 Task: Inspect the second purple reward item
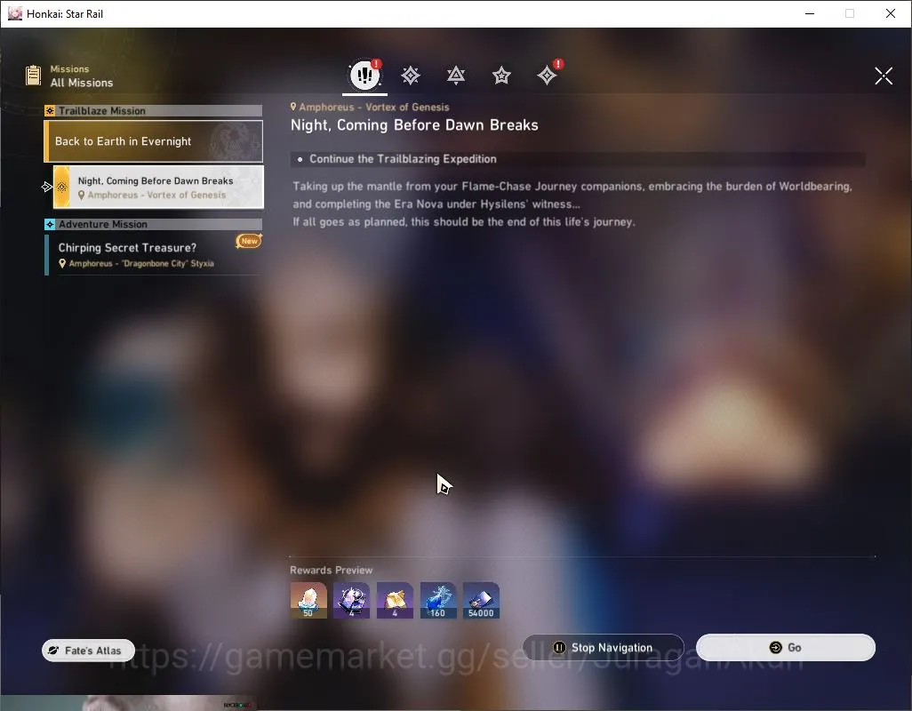[351, 600]
